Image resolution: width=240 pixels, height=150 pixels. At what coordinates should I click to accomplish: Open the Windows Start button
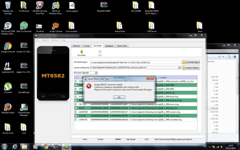click(x=4, y=147)
